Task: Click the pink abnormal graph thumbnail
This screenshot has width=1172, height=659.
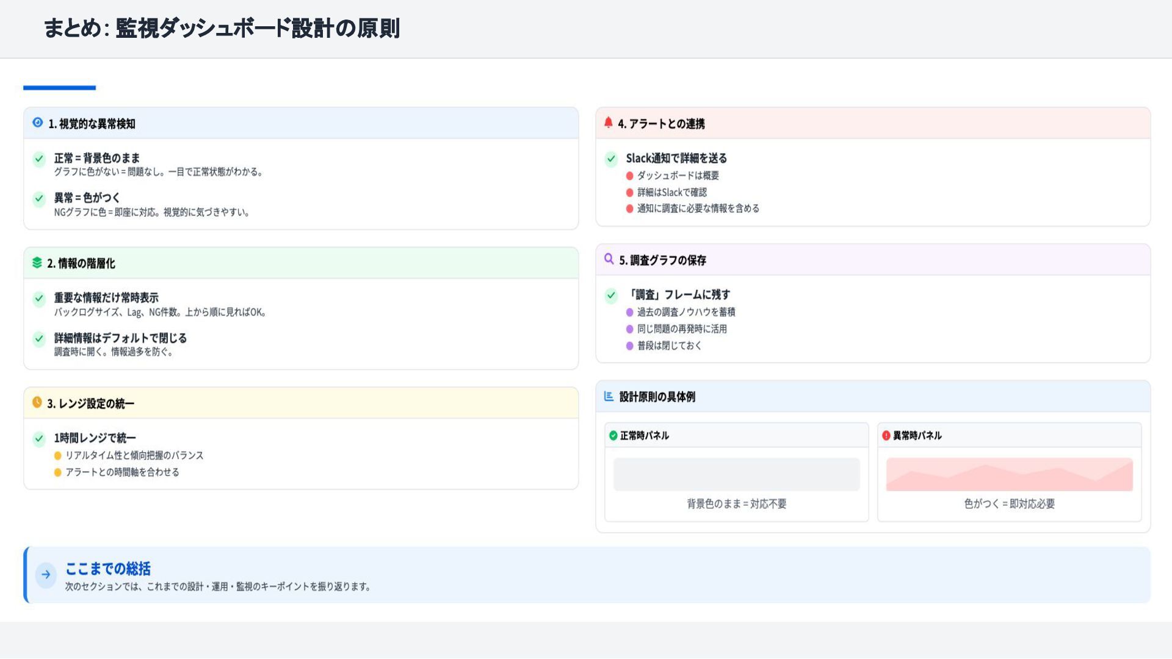Action: pos(1009,475)
